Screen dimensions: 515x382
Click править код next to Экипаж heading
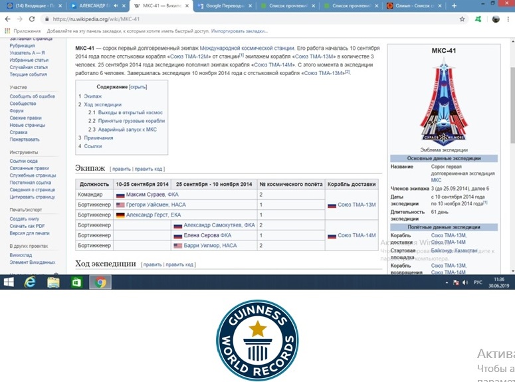(x=148, y=169)
